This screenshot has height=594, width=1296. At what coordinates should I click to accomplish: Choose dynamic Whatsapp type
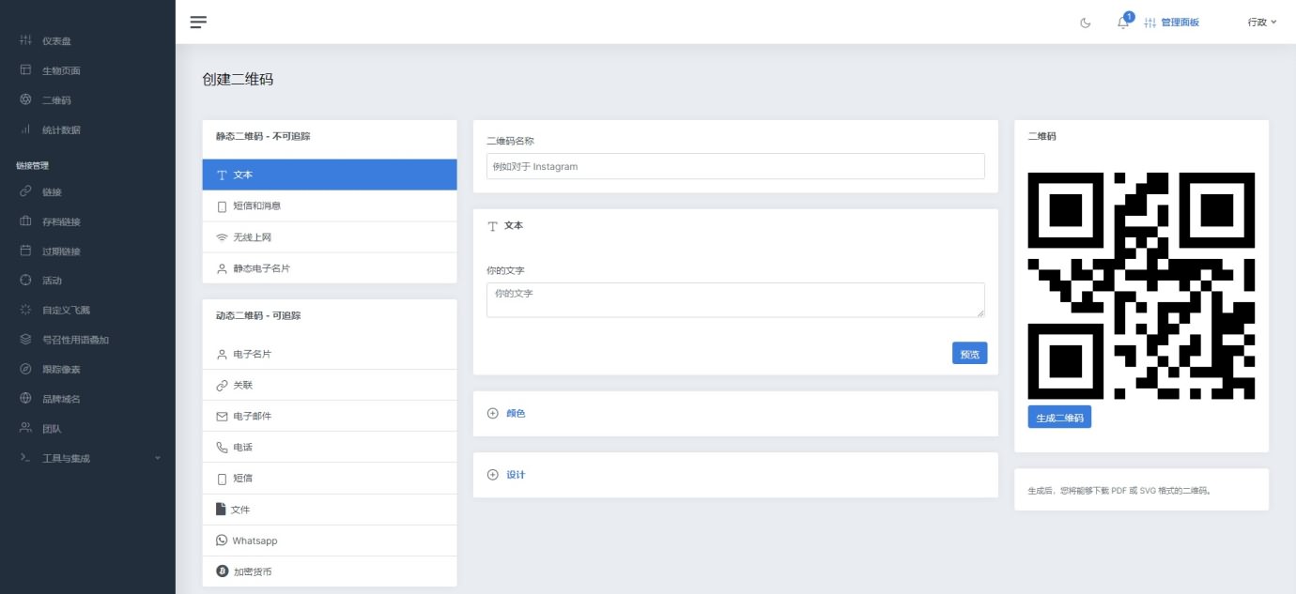(x=330, y=541)
